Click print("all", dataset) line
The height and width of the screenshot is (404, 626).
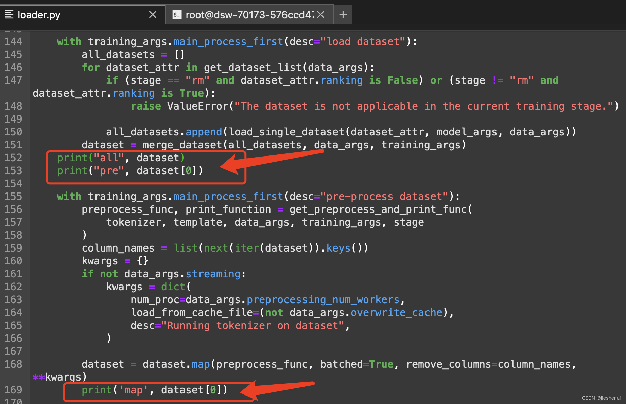(x=121, y=158)
